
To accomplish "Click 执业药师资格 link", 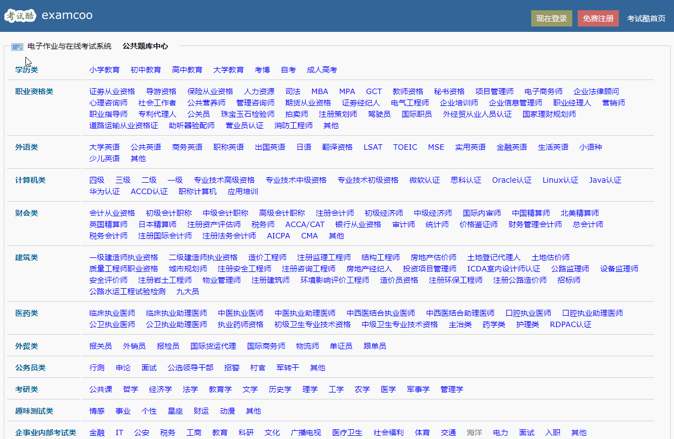I will coord(241,324).
